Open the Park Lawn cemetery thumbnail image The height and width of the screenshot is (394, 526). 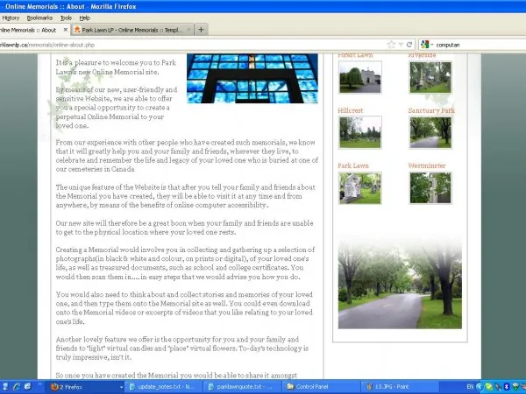[x=359, y=187]
